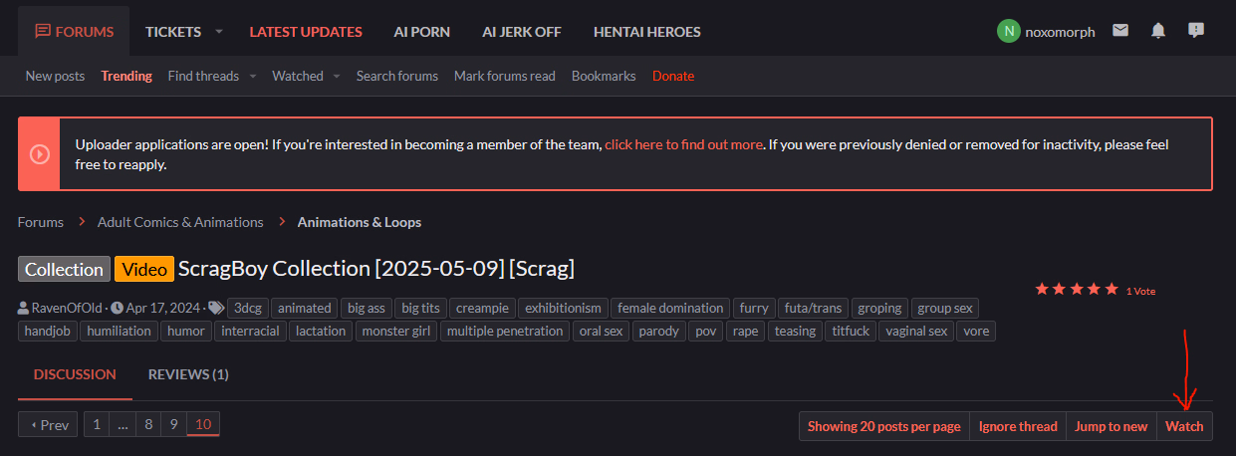Switch to the Reviews (1) tab
The width and height of the screenshot is (1236, 456).
click(188, 374)
